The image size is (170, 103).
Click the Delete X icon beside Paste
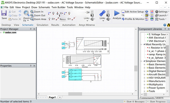(x=20, y=19)
